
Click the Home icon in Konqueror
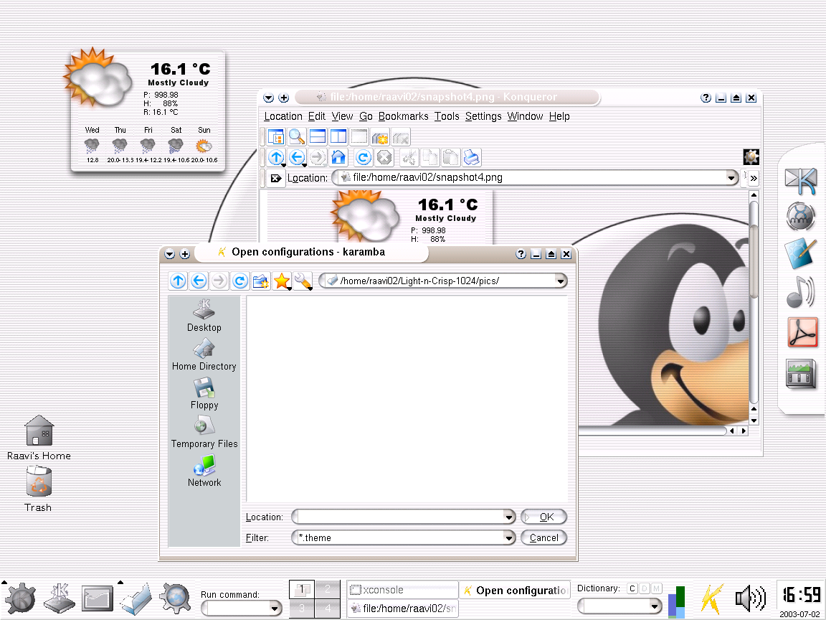click(338, 157)
